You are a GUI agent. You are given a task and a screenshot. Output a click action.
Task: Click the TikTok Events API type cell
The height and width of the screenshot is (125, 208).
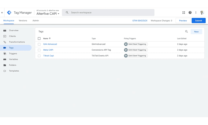tap(100, 56)
